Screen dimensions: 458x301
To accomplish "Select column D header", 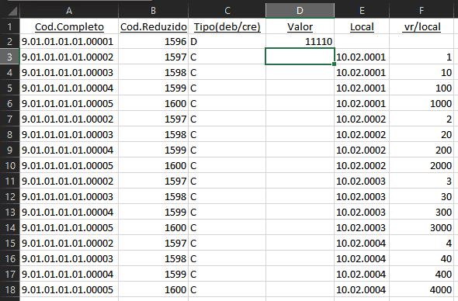I will pyautogui.click(x=300, y=11).
